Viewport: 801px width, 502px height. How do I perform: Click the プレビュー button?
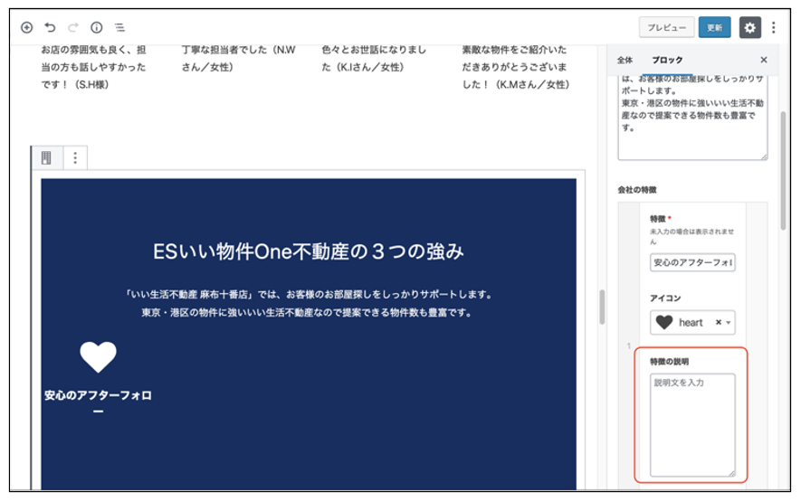tap(666, 28)
